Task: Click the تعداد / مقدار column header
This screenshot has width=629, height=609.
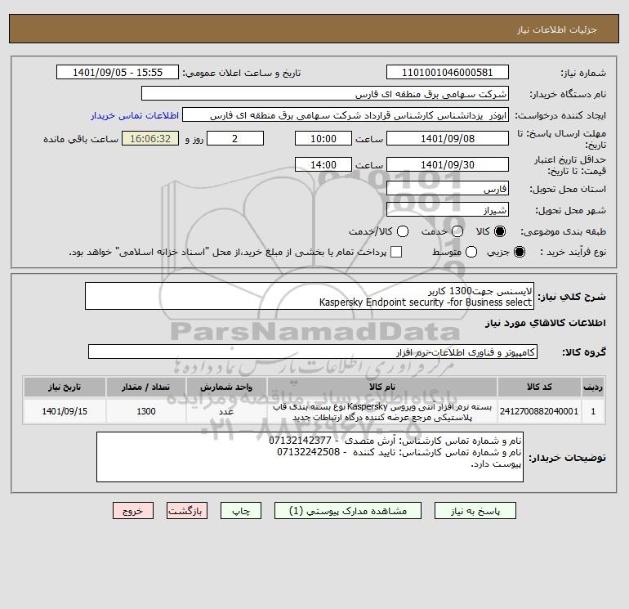Action: tap(146, 387)
